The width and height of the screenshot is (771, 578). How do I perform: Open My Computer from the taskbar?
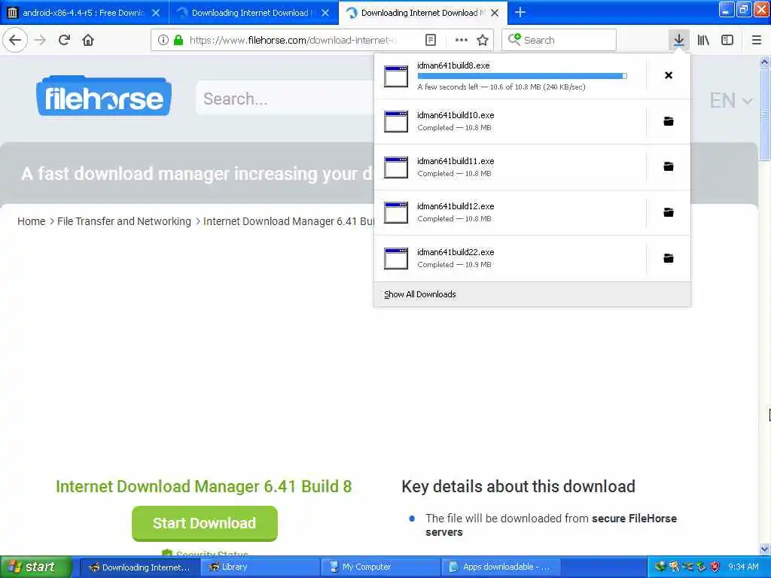[x=380, y=567]
